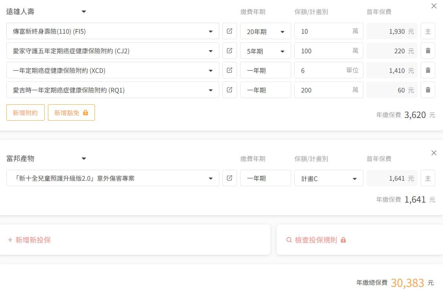
Task: Open external link for XCD cancer rider
Action: click(230, 70)
